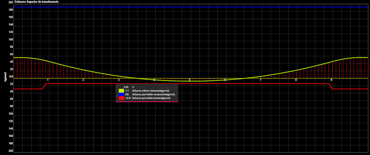Select 'Esfuerzo inferior elemento(kg/cm2)' tooltip label
This screenshot has width=370, height=155.
click(151, 90)
